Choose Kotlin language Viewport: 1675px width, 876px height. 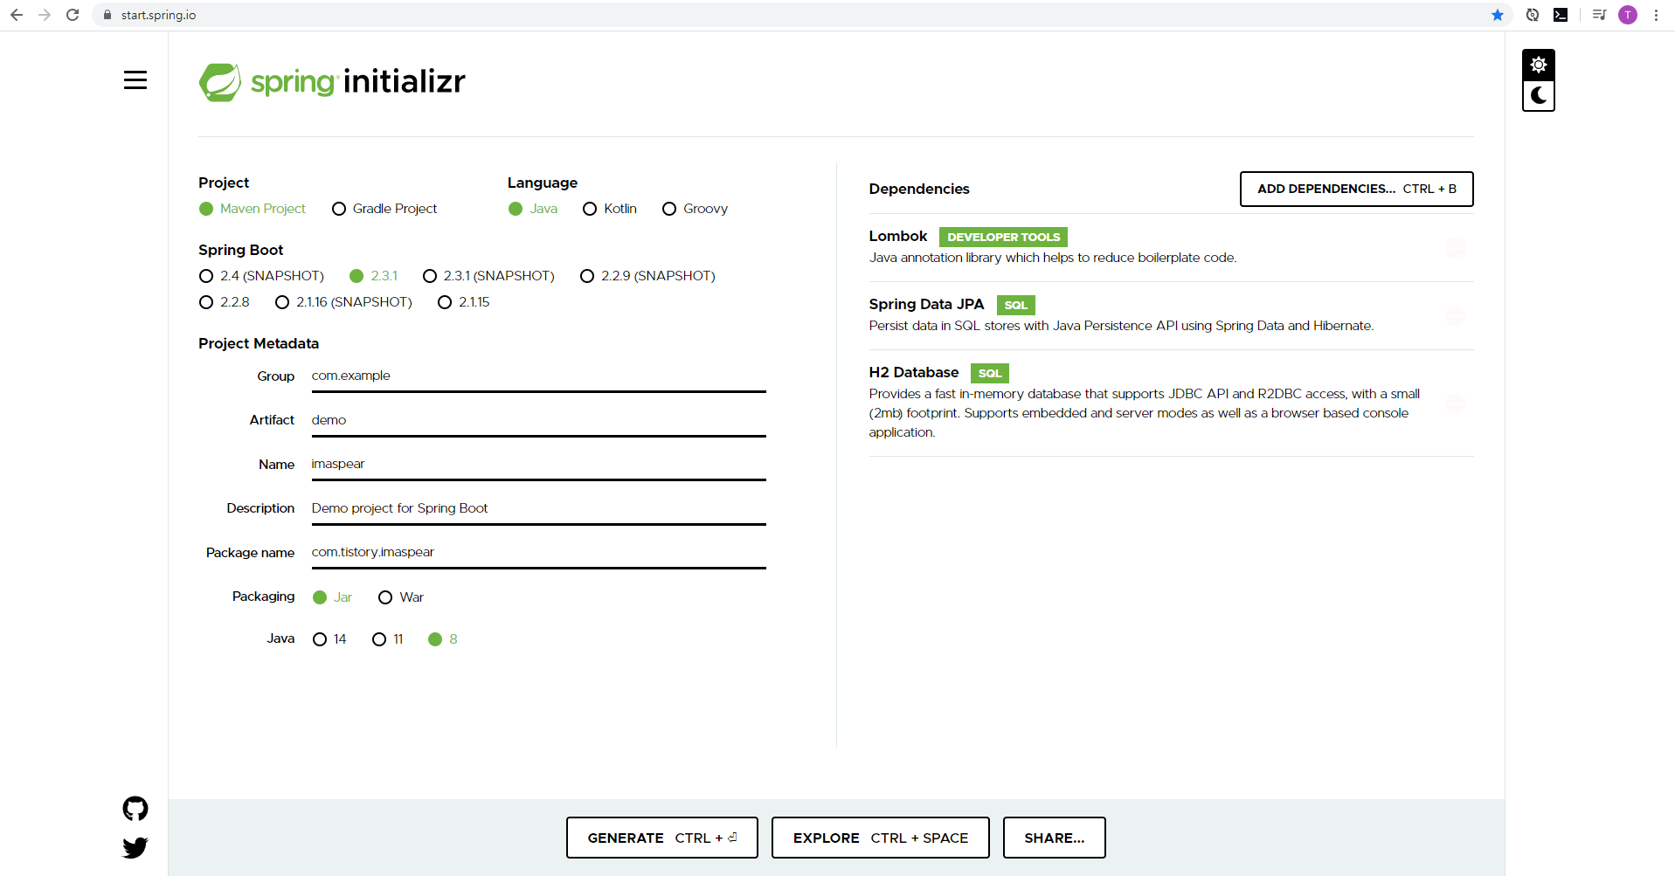[610, 209]
